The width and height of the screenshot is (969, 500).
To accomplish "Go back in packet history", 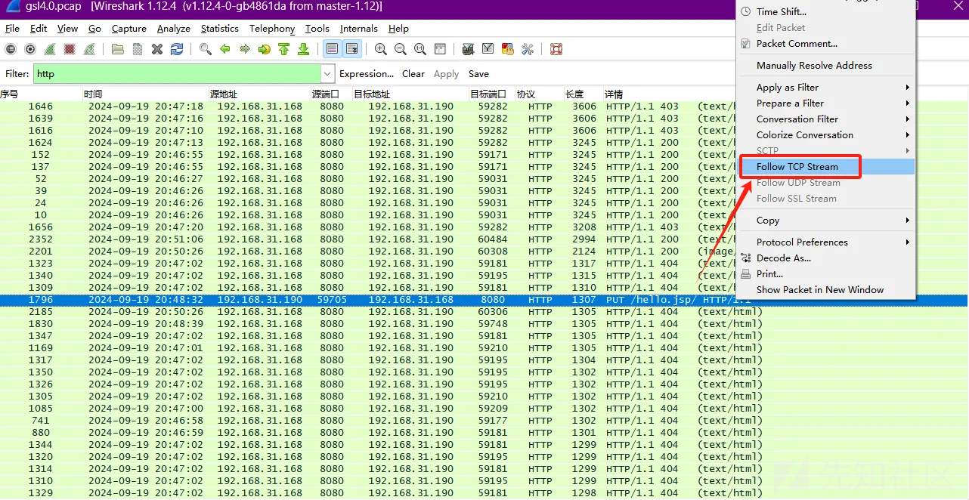I will click(x=225, y=49).
